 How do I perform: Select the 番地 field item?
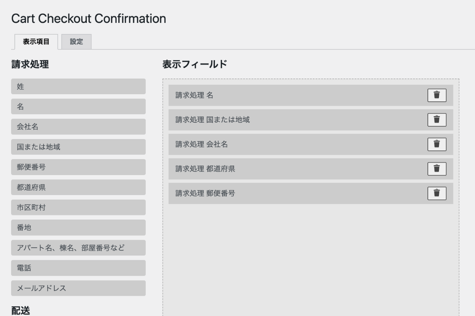78,227
